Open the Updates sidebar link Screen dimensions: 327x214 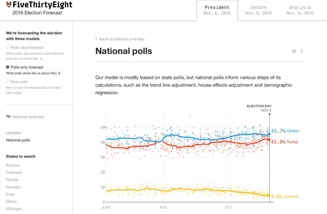pos(13,133)
